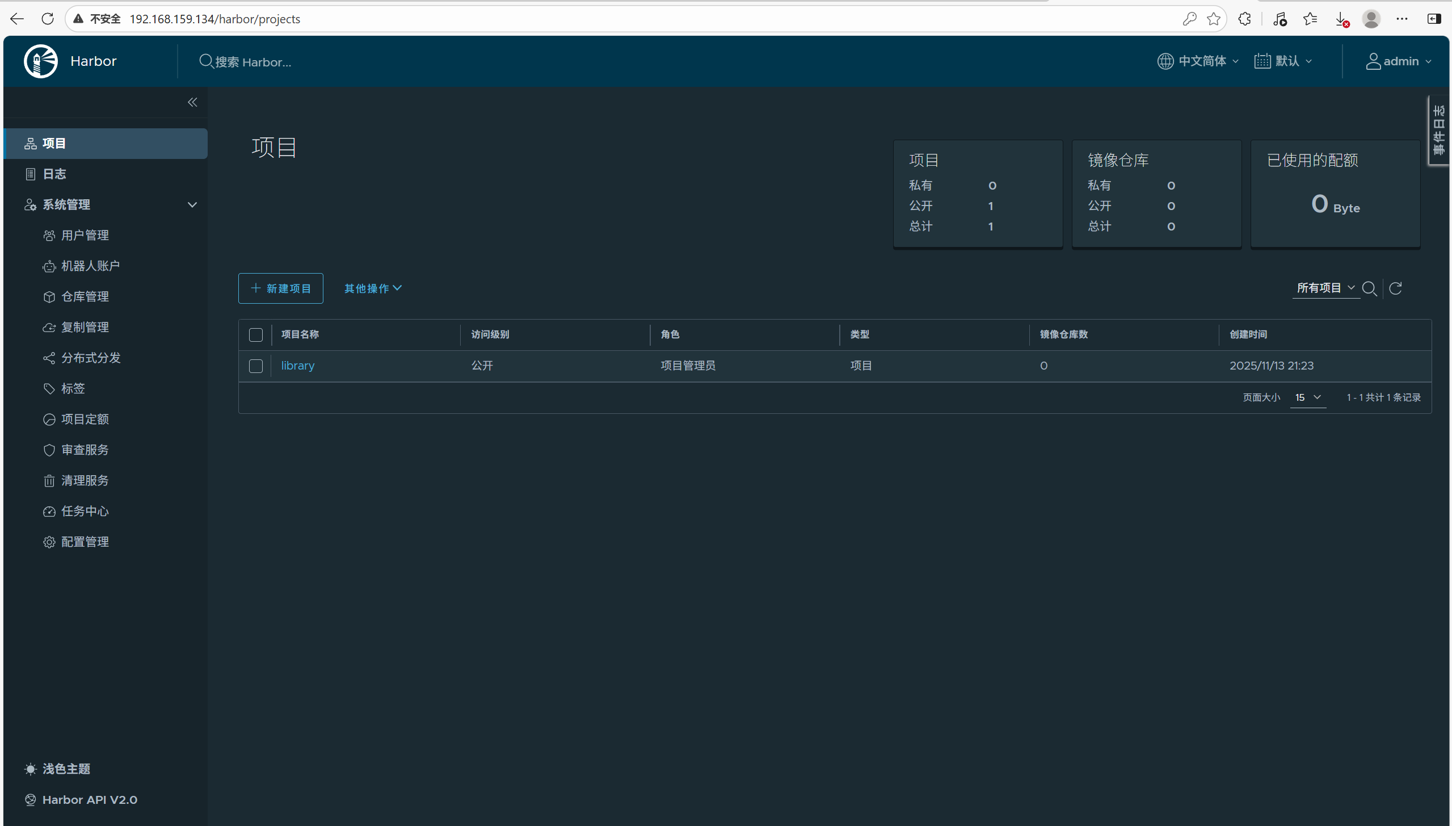Open 中文简体 language dropdown
This screenshot has height=826, width=1452.
[x=1198, y=61]
